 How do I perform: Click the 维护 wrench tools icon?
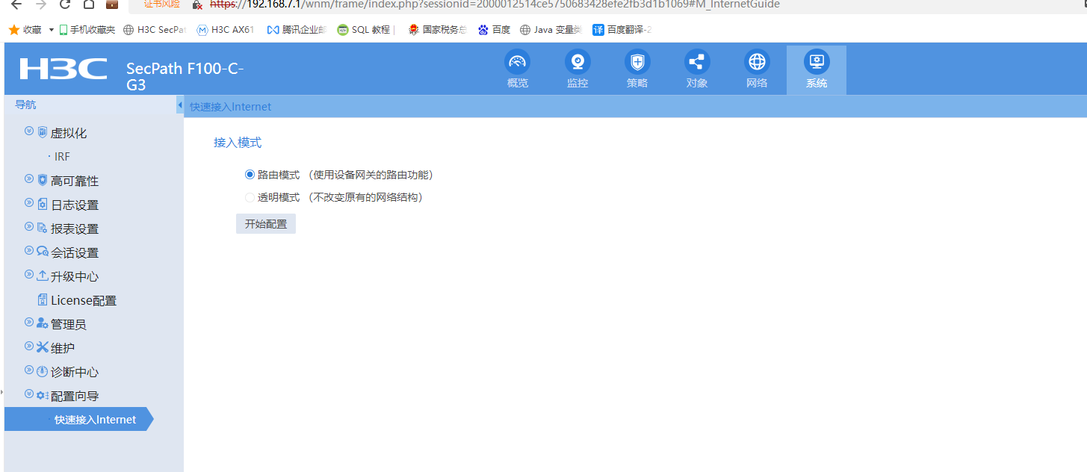pos(43,347)
